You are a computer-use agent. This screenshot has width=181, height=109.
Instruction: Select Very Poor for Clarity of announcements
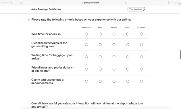tap(86, 81)
